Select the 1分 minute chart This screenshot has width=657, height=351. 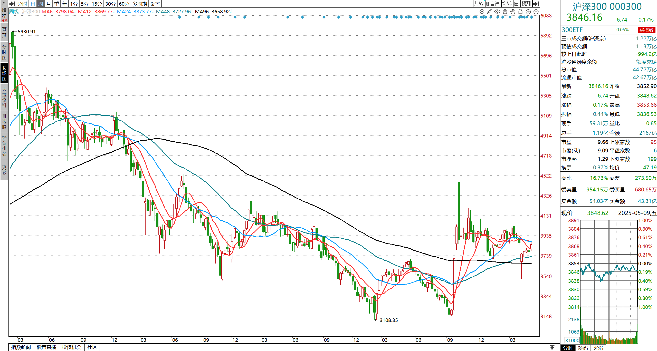(74, 4)
